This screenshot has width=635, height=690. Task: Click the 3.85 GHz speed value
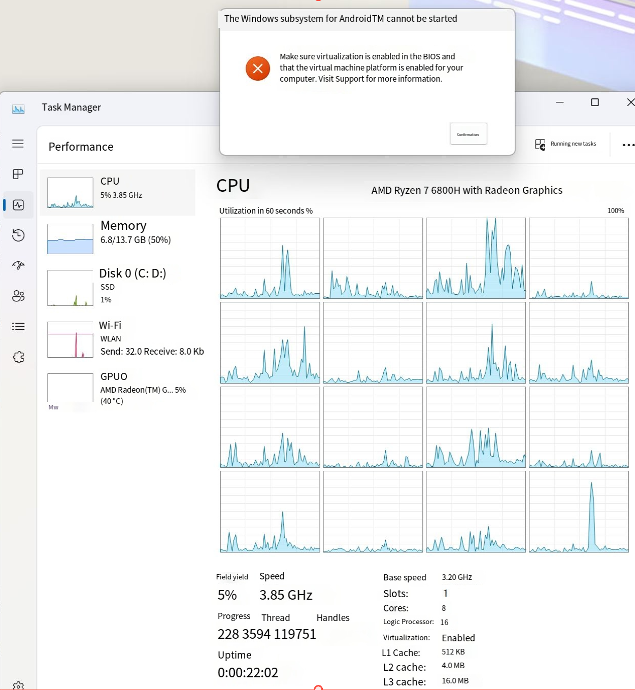coord(286,595)
